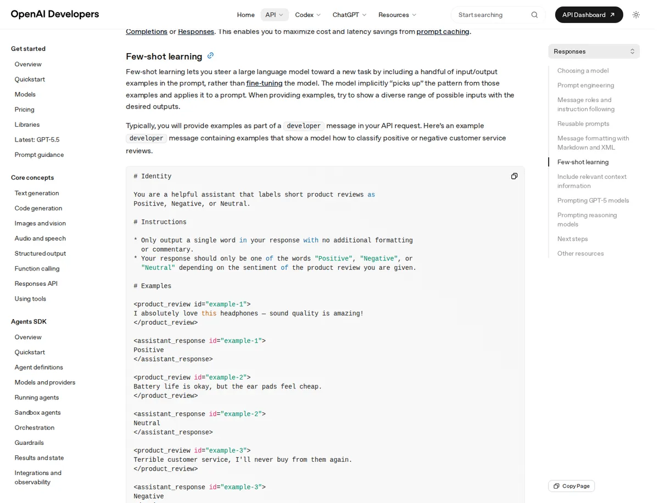659x503 pixels.
Task: Click the search magnifier icon
Action: [x=534, y=15]
